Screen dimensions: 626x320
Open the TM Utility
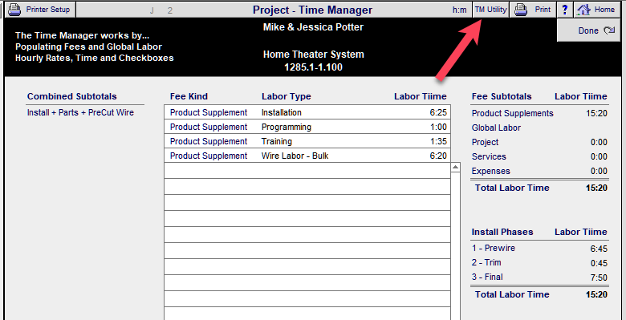click(490, 10)
